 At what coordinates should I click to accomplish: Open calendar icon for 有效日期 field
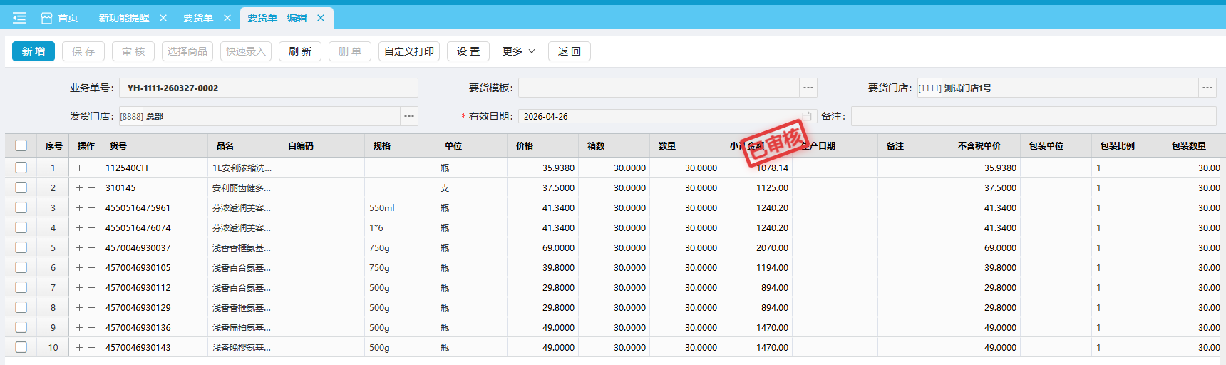point(807,116)
